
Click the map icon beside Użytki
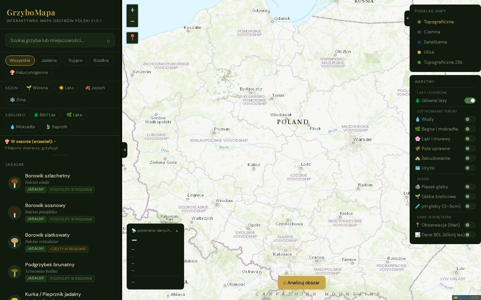[417, 168]
